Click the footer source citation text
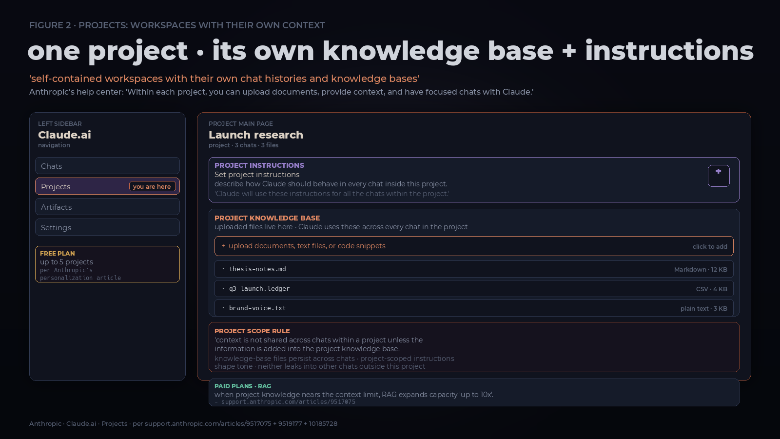 coord(183,423)
